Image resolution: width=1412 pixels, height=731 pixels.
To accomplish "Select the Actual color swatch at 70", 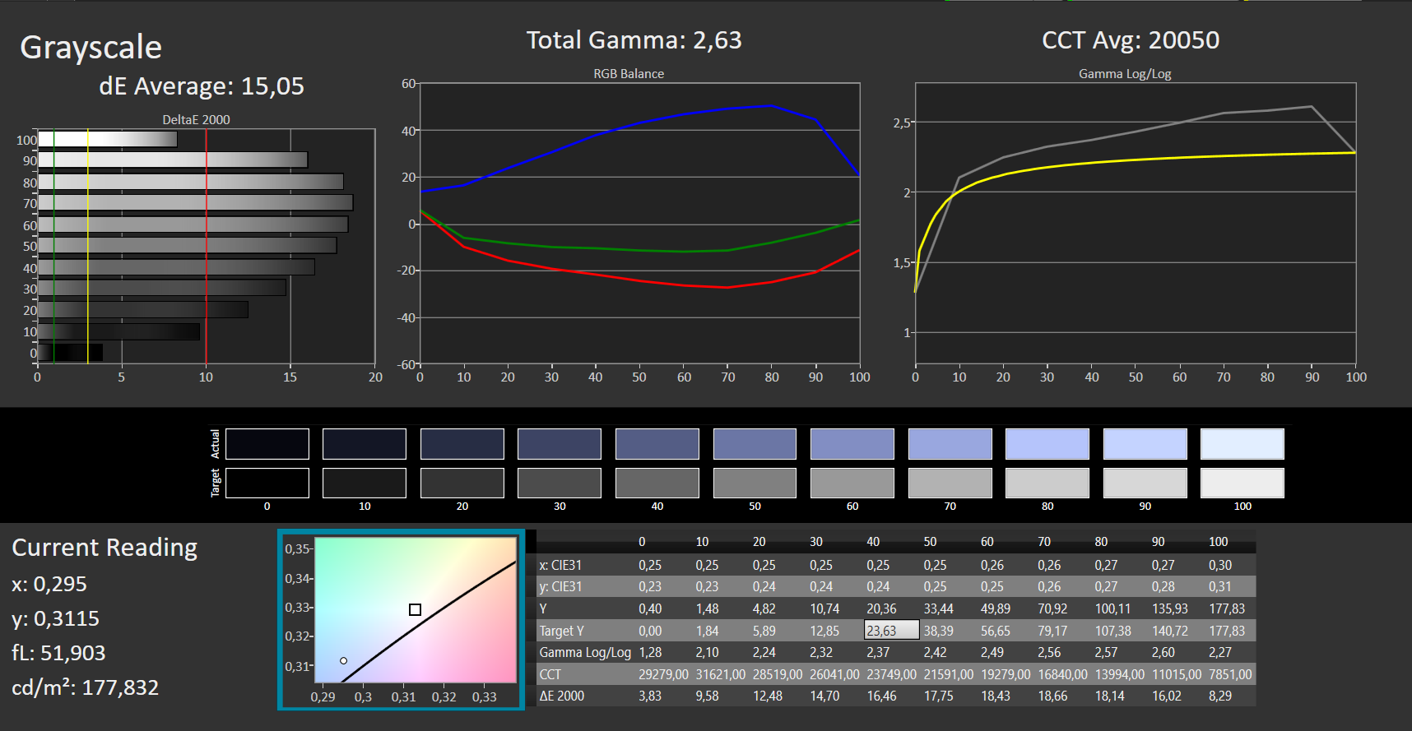I will (950, 444).
